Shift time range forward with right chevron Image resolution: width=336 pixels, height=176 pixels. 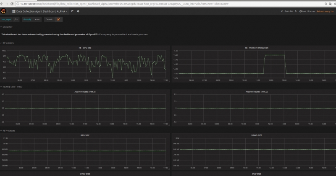point(296,11)
